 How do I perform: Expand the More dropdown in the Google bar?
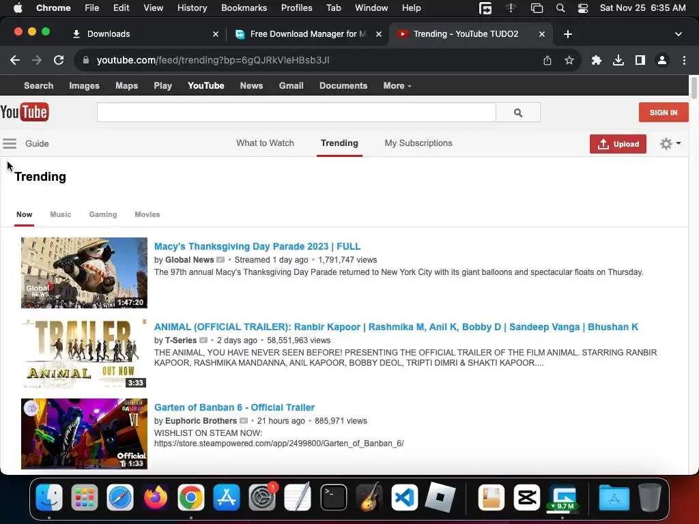397,85
